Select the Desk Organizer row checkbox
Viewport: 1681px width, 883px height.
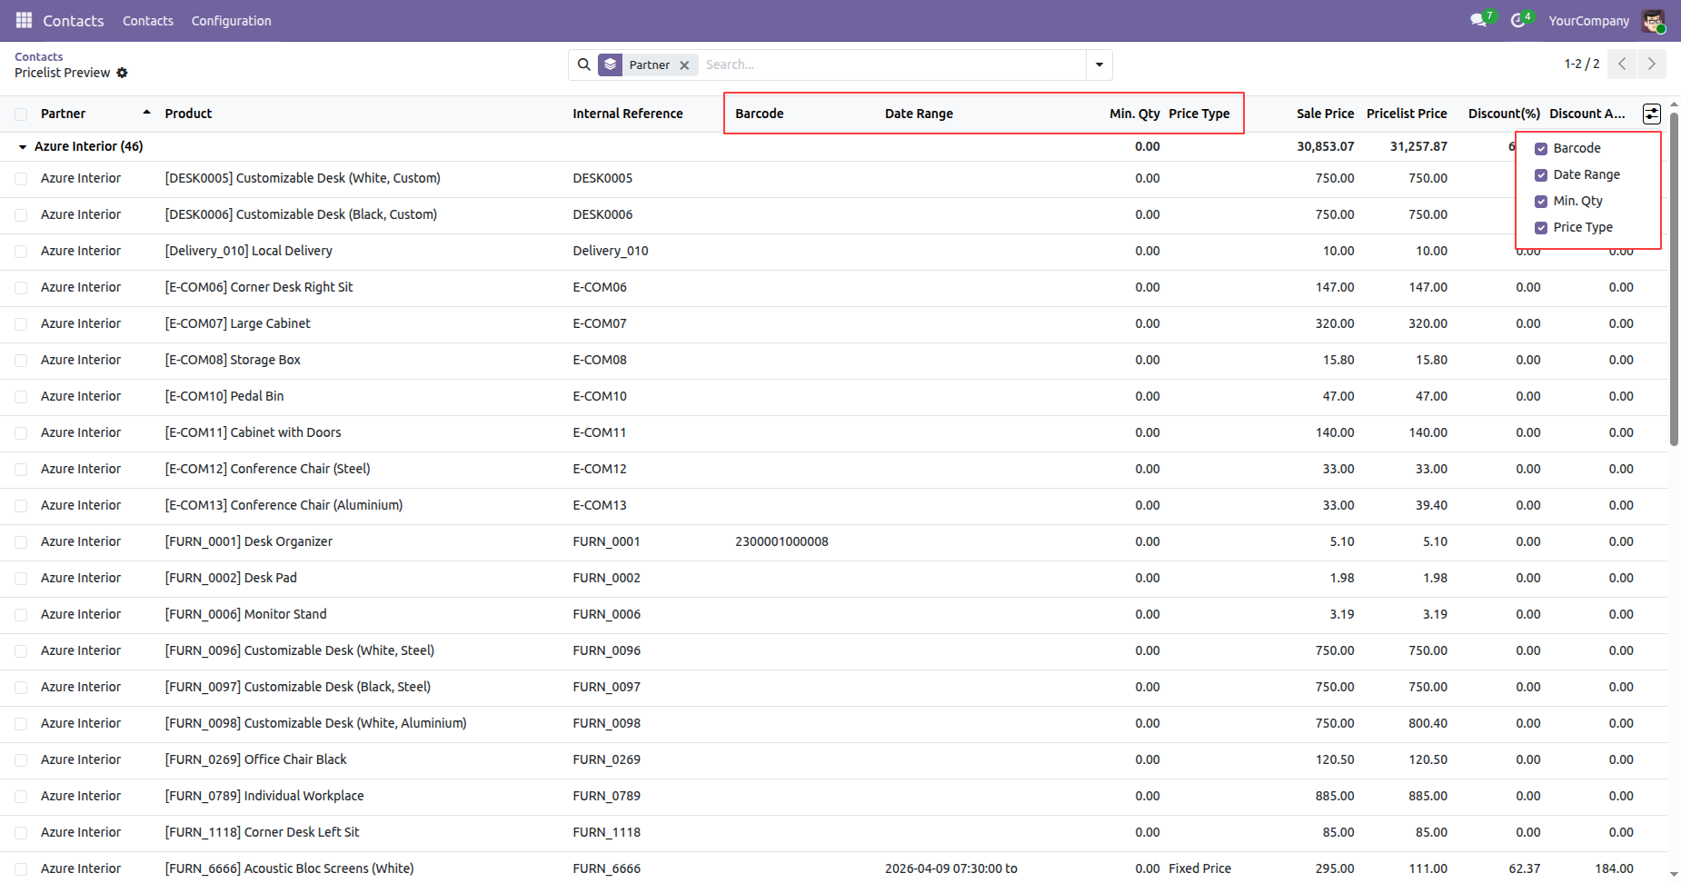pos(21,542)
